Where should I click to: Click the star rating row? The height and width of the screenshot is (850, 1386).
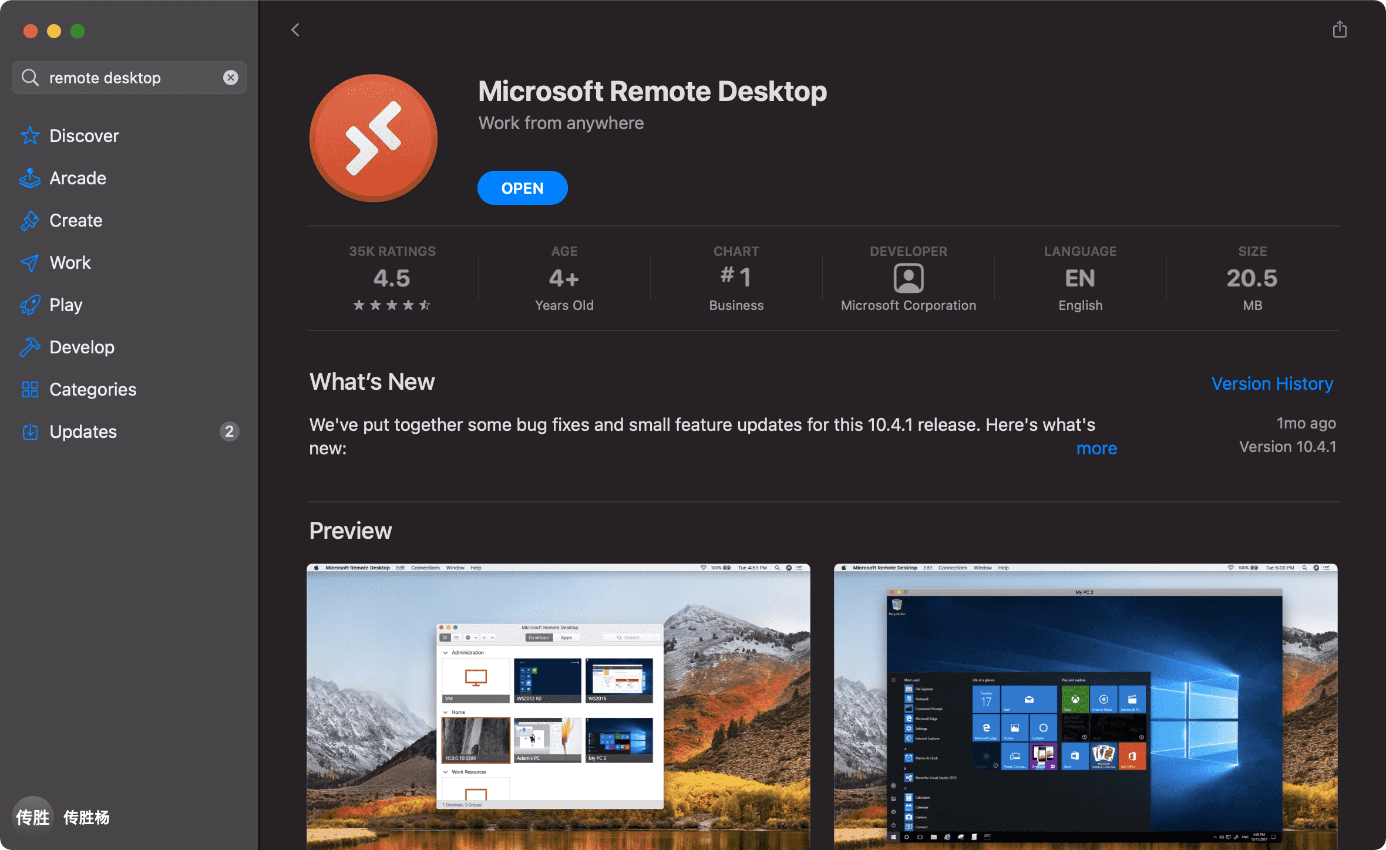tap(392, 305)
